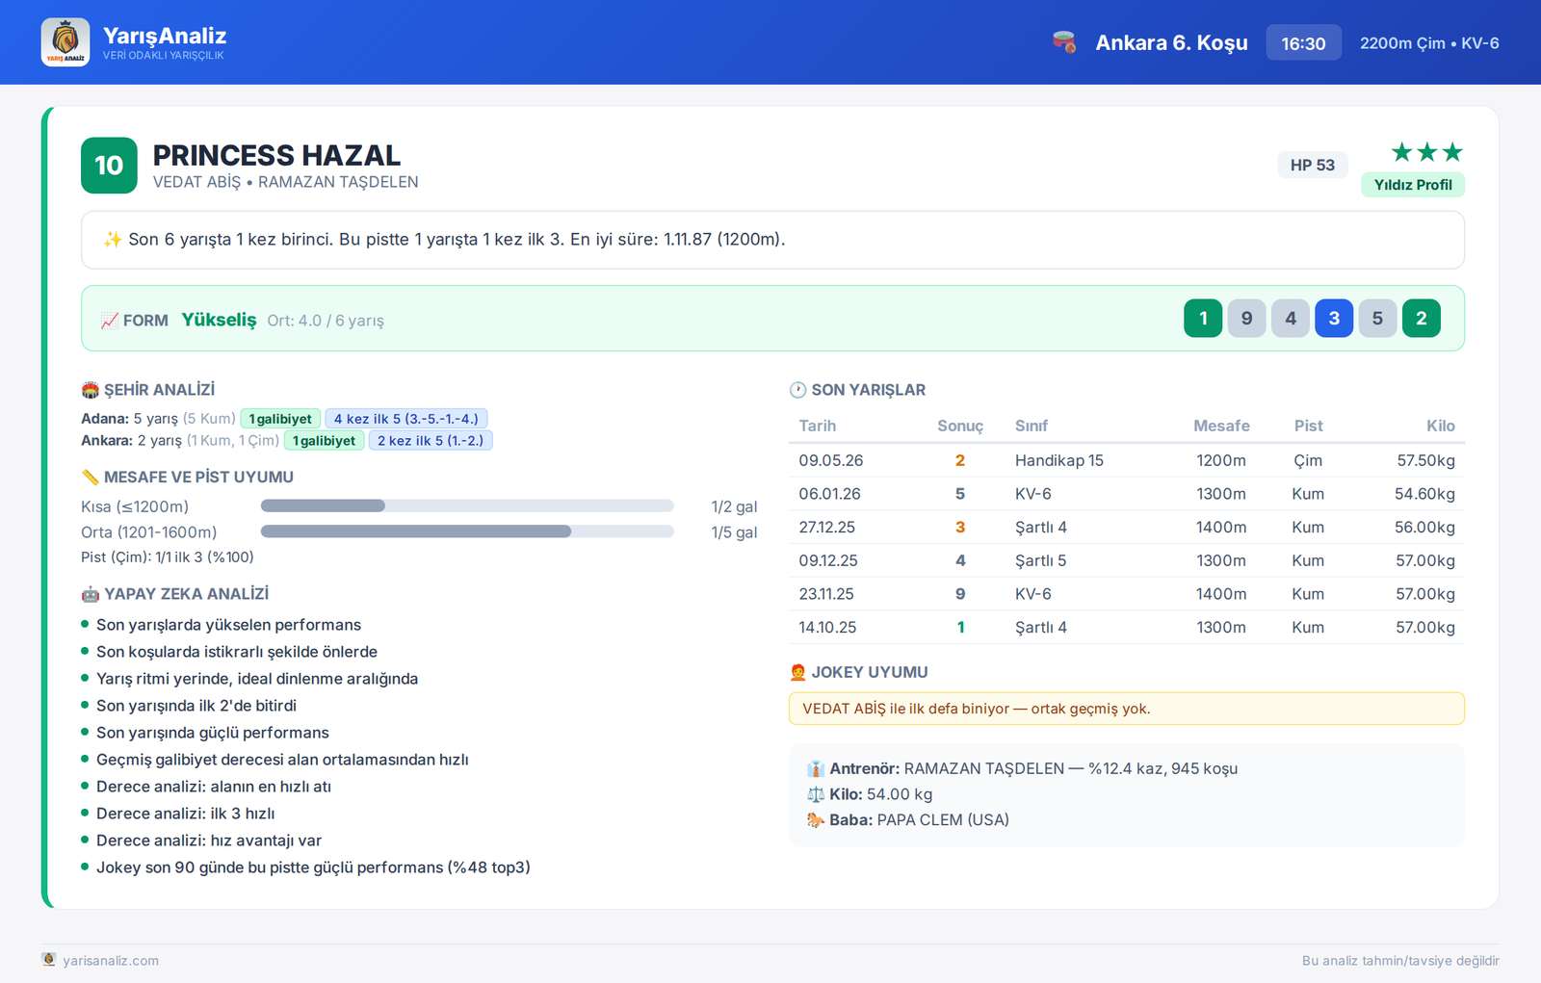Screen dimensions: 1541x983
Task: Click 'Pist (Çim): 1/1 ilk 3 (%100)' text
Action: pos(168,557)
